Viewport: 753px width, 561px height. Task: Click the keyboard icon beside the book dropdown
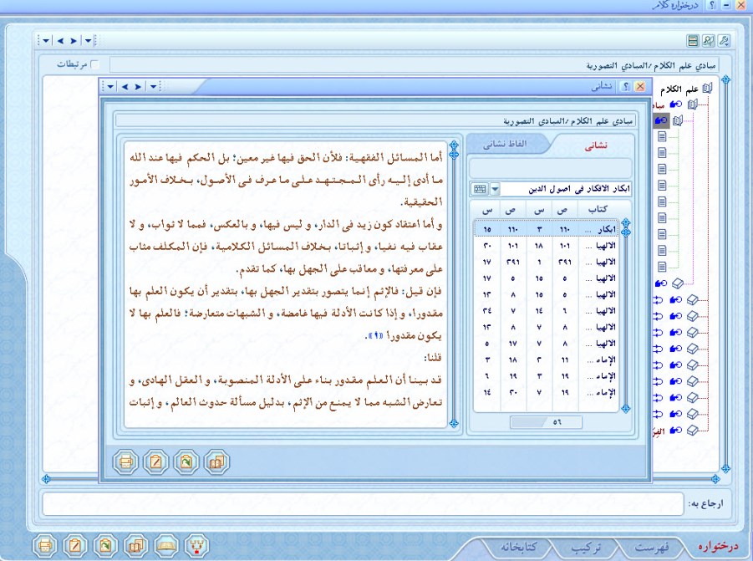(479, 190)
